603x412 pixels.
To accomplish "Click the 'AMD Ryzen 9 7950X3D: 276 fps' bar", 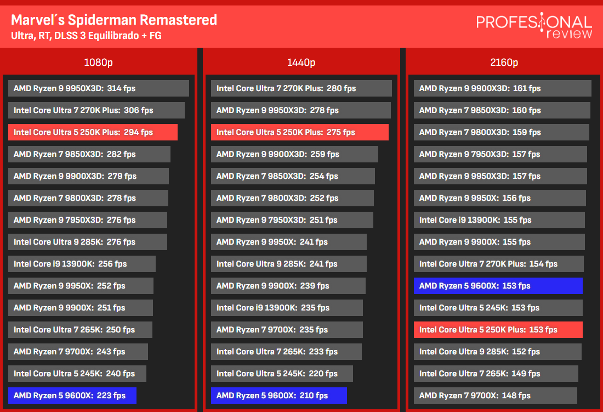I will [x=88, y=220].
